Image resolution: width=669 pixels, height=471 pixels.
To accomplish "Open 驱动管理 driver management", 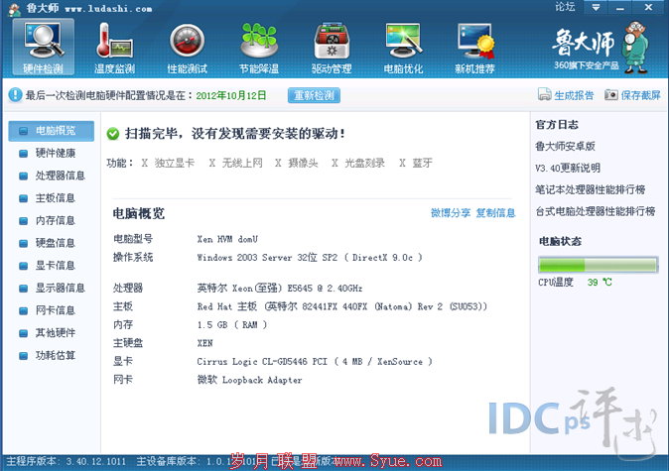I will pyautogui.click(x=332, y=48).
